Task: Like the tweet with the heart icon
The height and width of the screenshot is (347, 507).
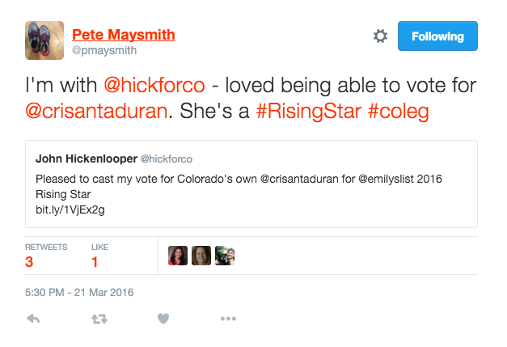Action: [163, 319]
